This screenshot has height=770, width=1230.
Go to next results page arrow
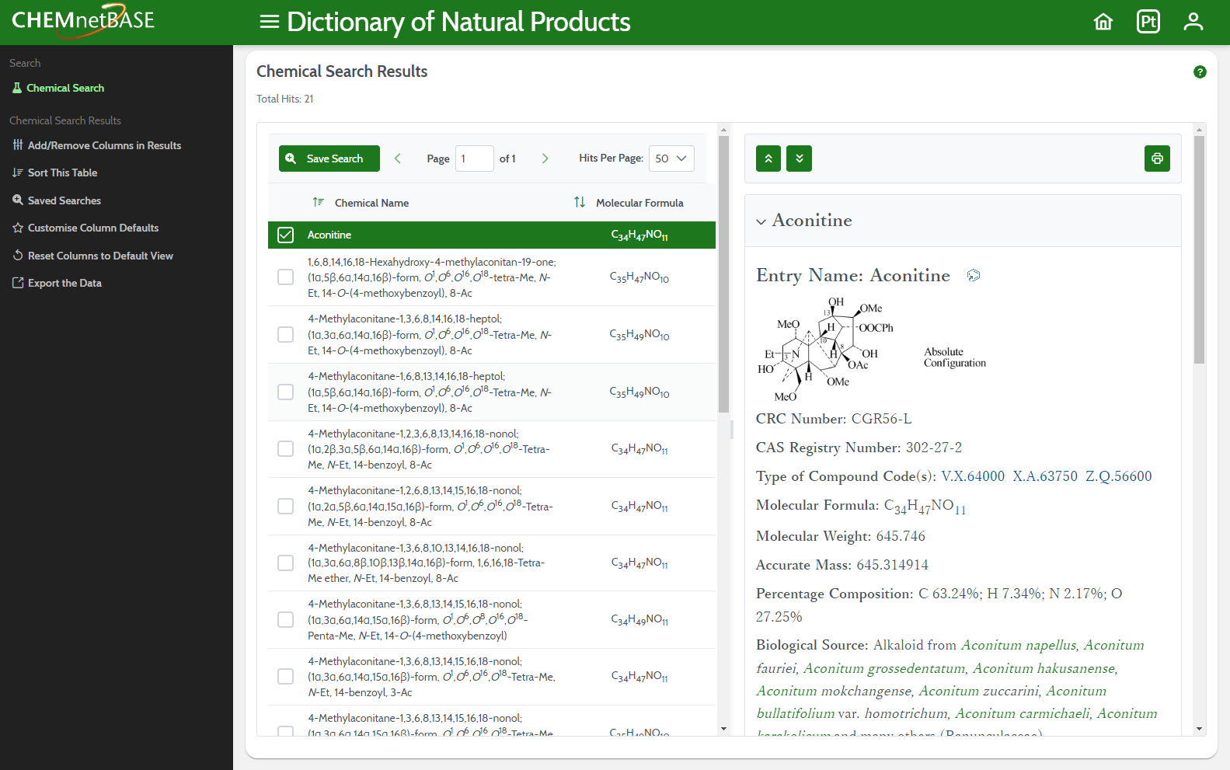(x=545, y=159)
